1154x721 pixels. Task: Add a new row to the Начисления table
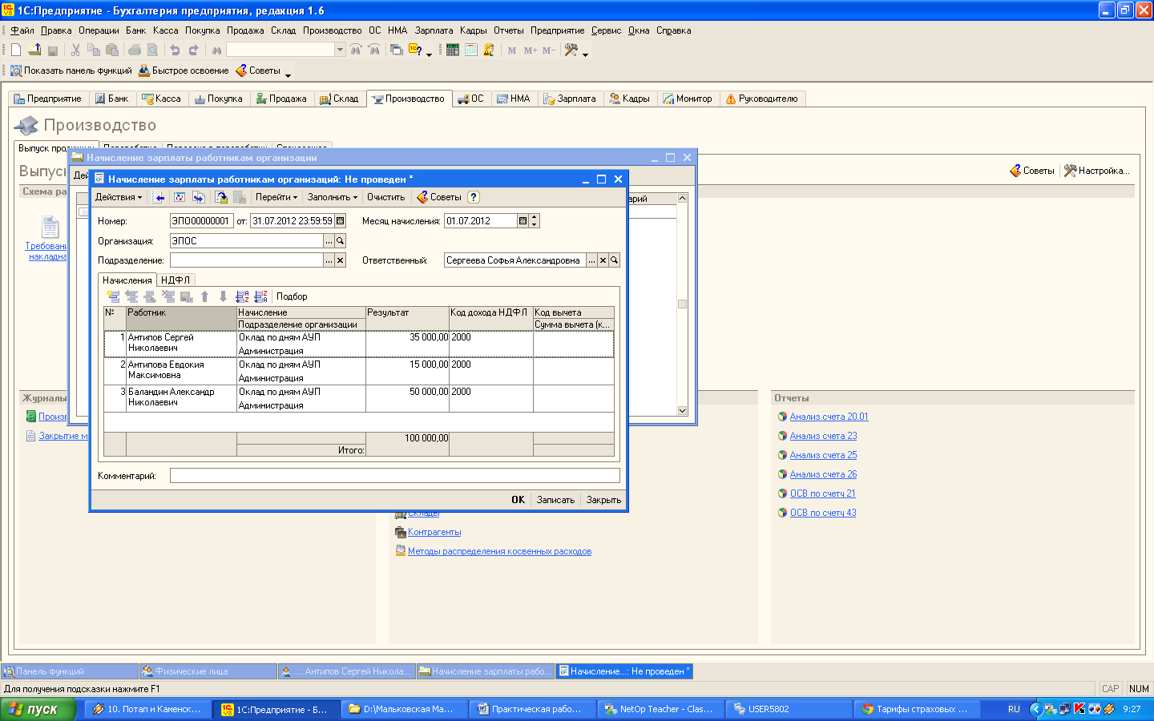pyautogui.click(x=113, y=296)
